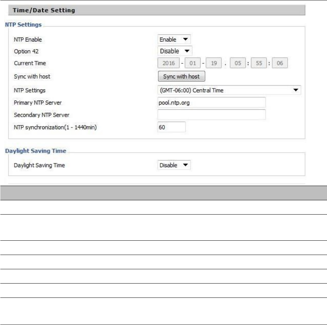Click the seconds field showing 06
This screenshot has width=327, height=325.
point(280,63)
